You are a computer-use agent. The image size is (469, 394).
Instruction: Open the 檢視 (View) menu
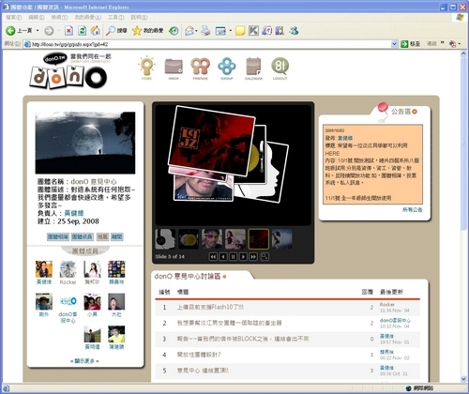tap(59, 17)
